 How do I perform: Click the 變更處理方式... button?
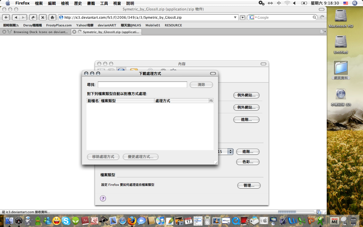click(x=141, y=157)
